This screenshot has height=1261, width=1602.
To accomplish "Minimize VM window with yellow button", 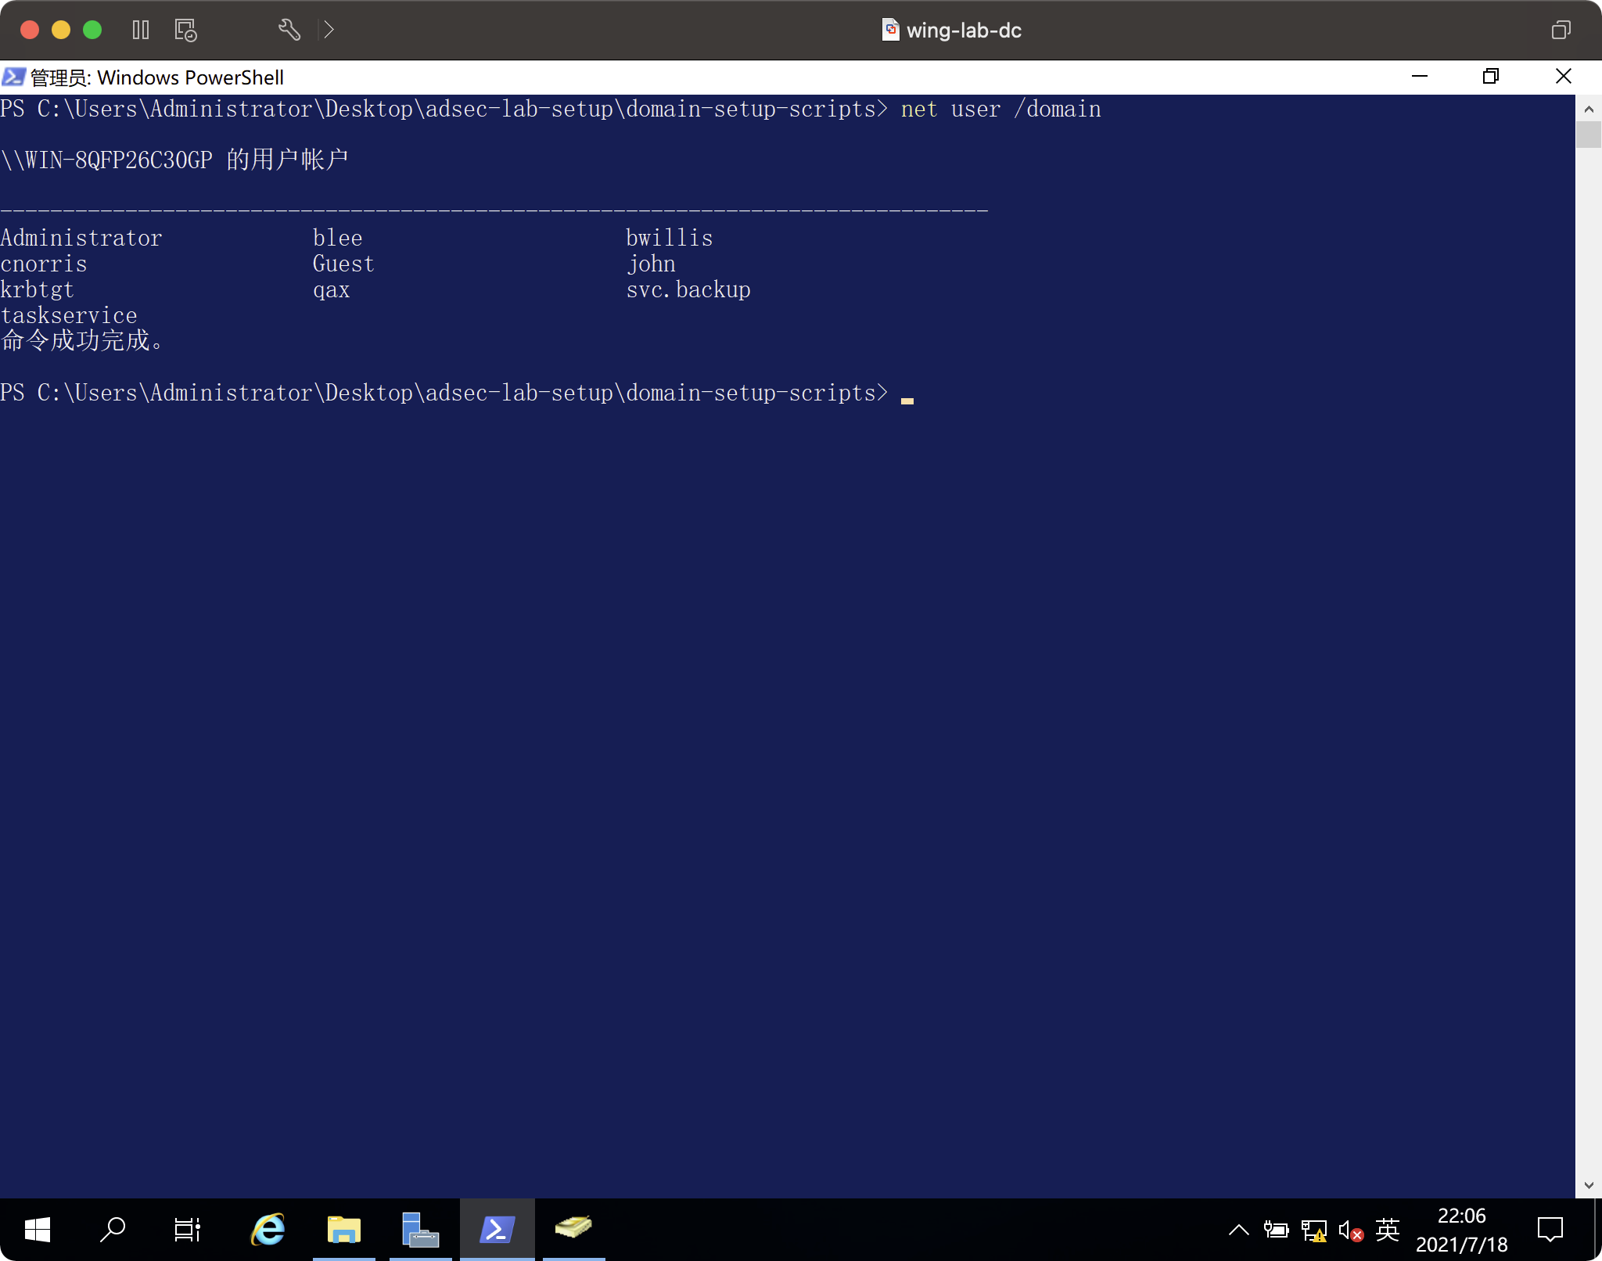I will click(x=61, y=30).
